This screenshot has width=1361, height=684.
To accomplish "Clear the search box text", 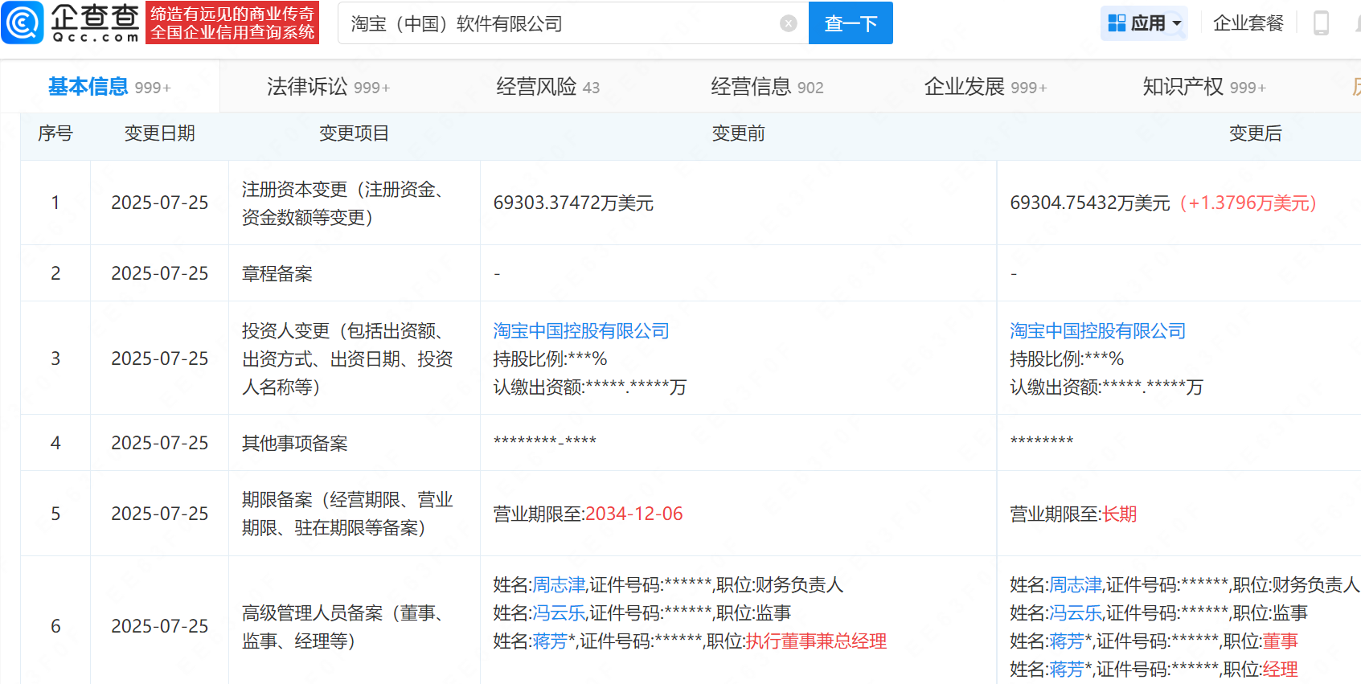I will [x=789, y=23].
